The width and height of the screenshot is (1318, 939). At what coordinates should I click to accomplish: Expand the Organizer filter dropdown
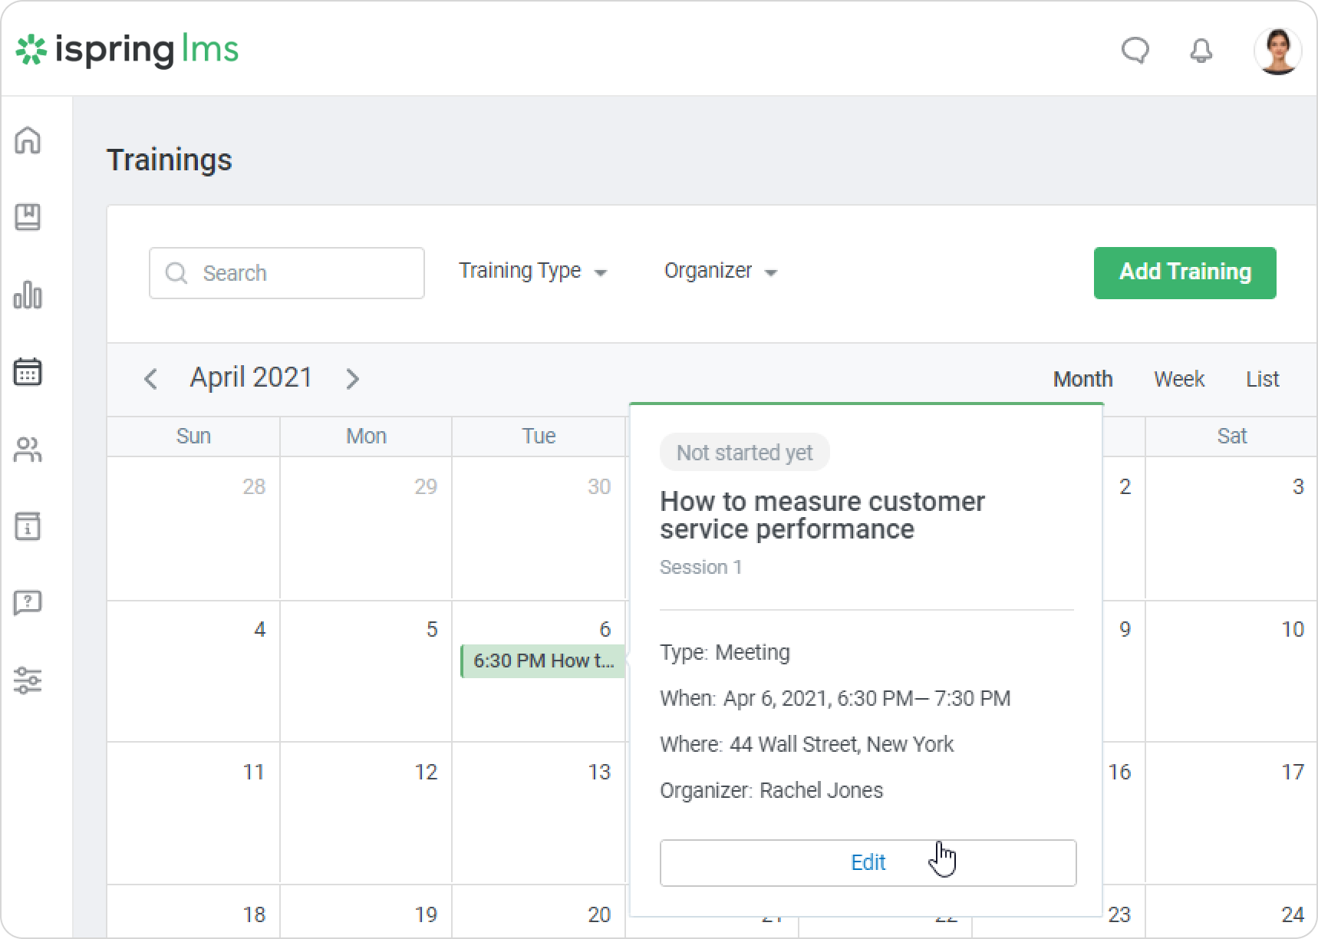(x=720, y=271)
